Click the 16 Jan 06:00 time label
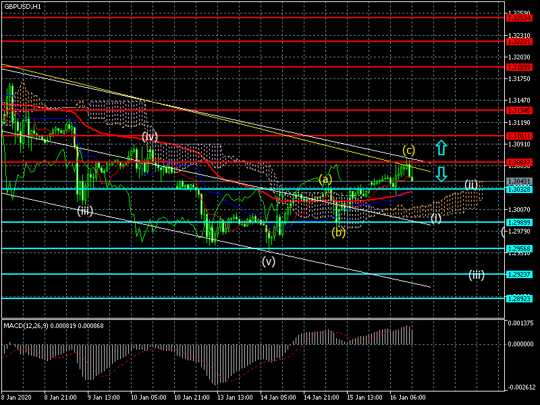 pos(408,398)
